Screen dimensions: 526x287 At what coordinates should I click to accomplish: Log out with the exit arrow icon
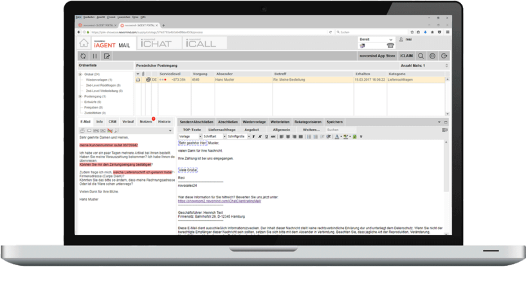coord(444,56)
